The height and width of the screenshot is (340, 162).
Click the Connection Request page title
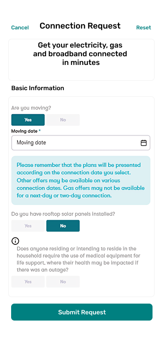(x=80, y=26)
